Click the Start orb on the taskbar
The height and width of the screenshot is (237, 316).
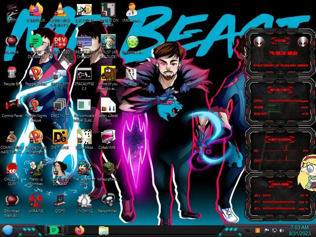pos(8,230)
